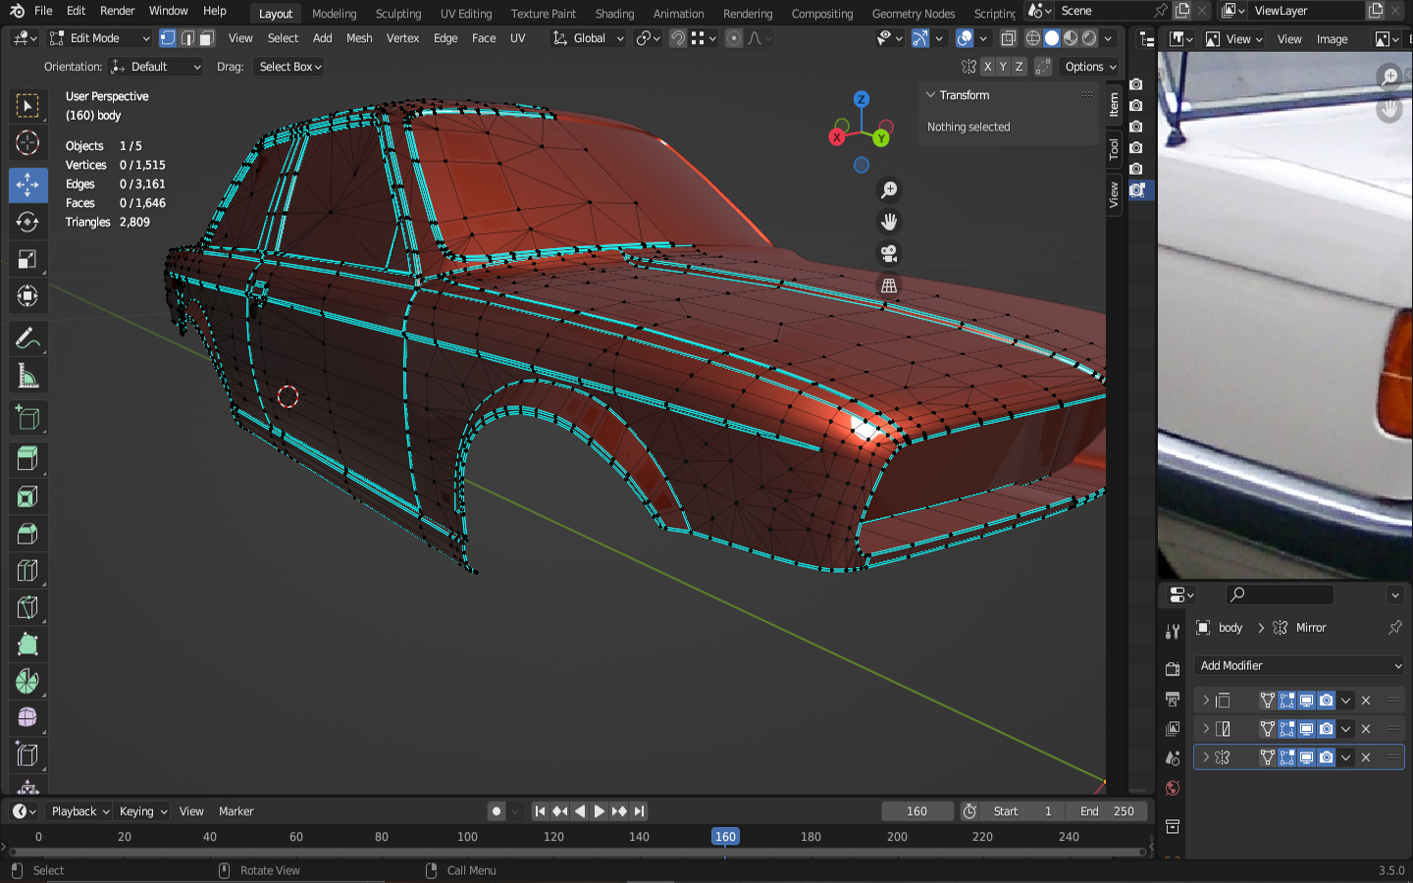Choose the Extrude Region tool
The height and width of the screenshot is (883, 1413).
(x=27, y=458)
